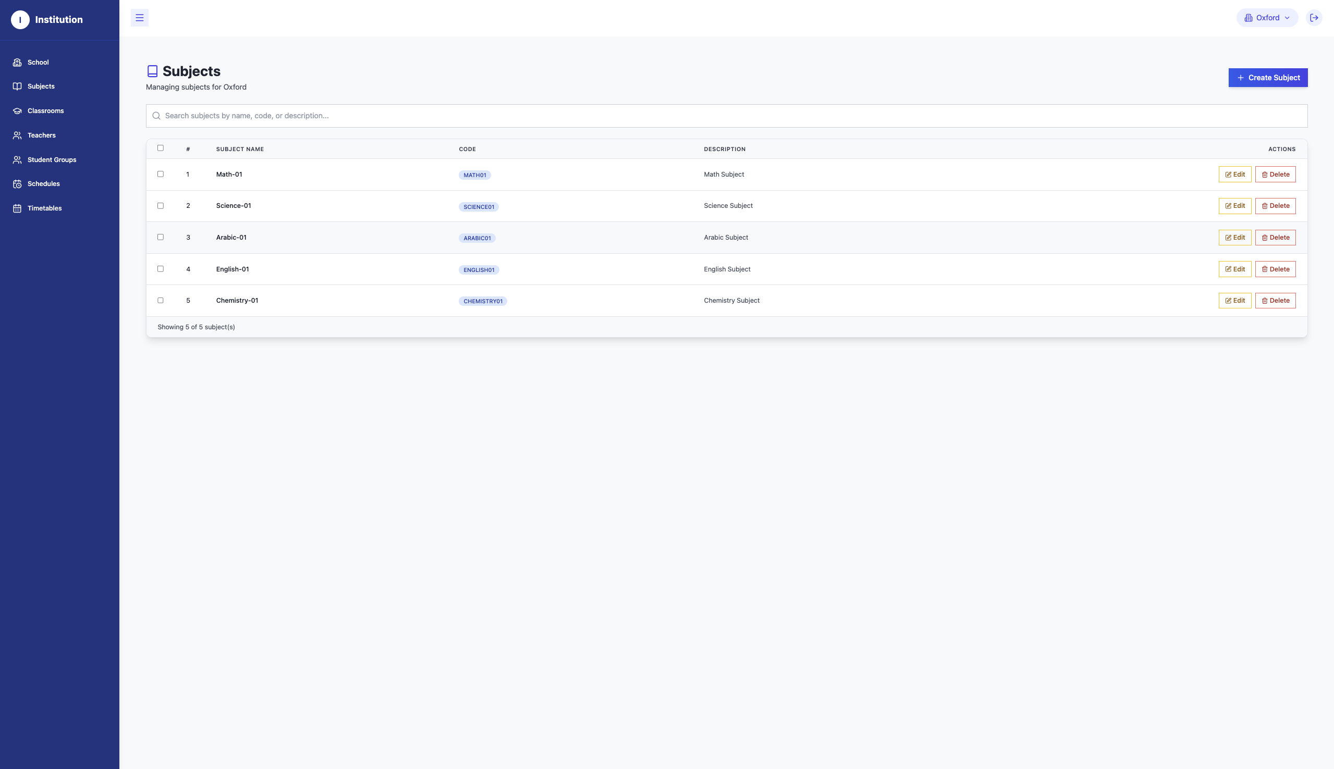Check the checkbox for Math-01 row
The width and height of the screenshot is (1334, 769).
(161, 174)
